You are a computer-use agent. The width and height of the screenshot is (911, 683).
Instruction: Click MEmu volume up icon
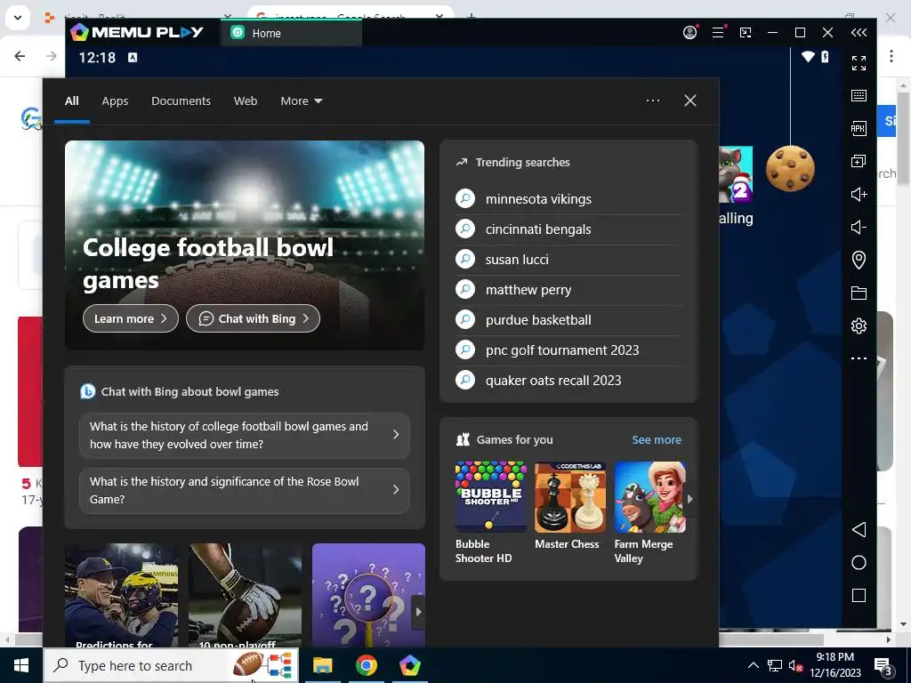coord(859,194)
